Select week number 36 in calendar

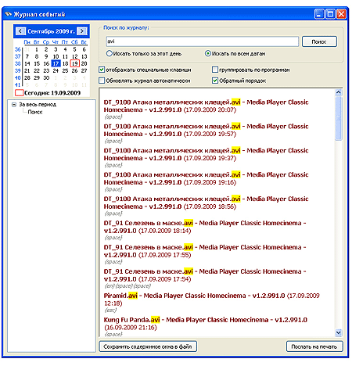17,49
